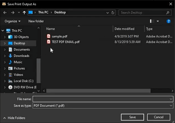Open the File name history dropdown

pyautogui.click(x=171, y=99)
